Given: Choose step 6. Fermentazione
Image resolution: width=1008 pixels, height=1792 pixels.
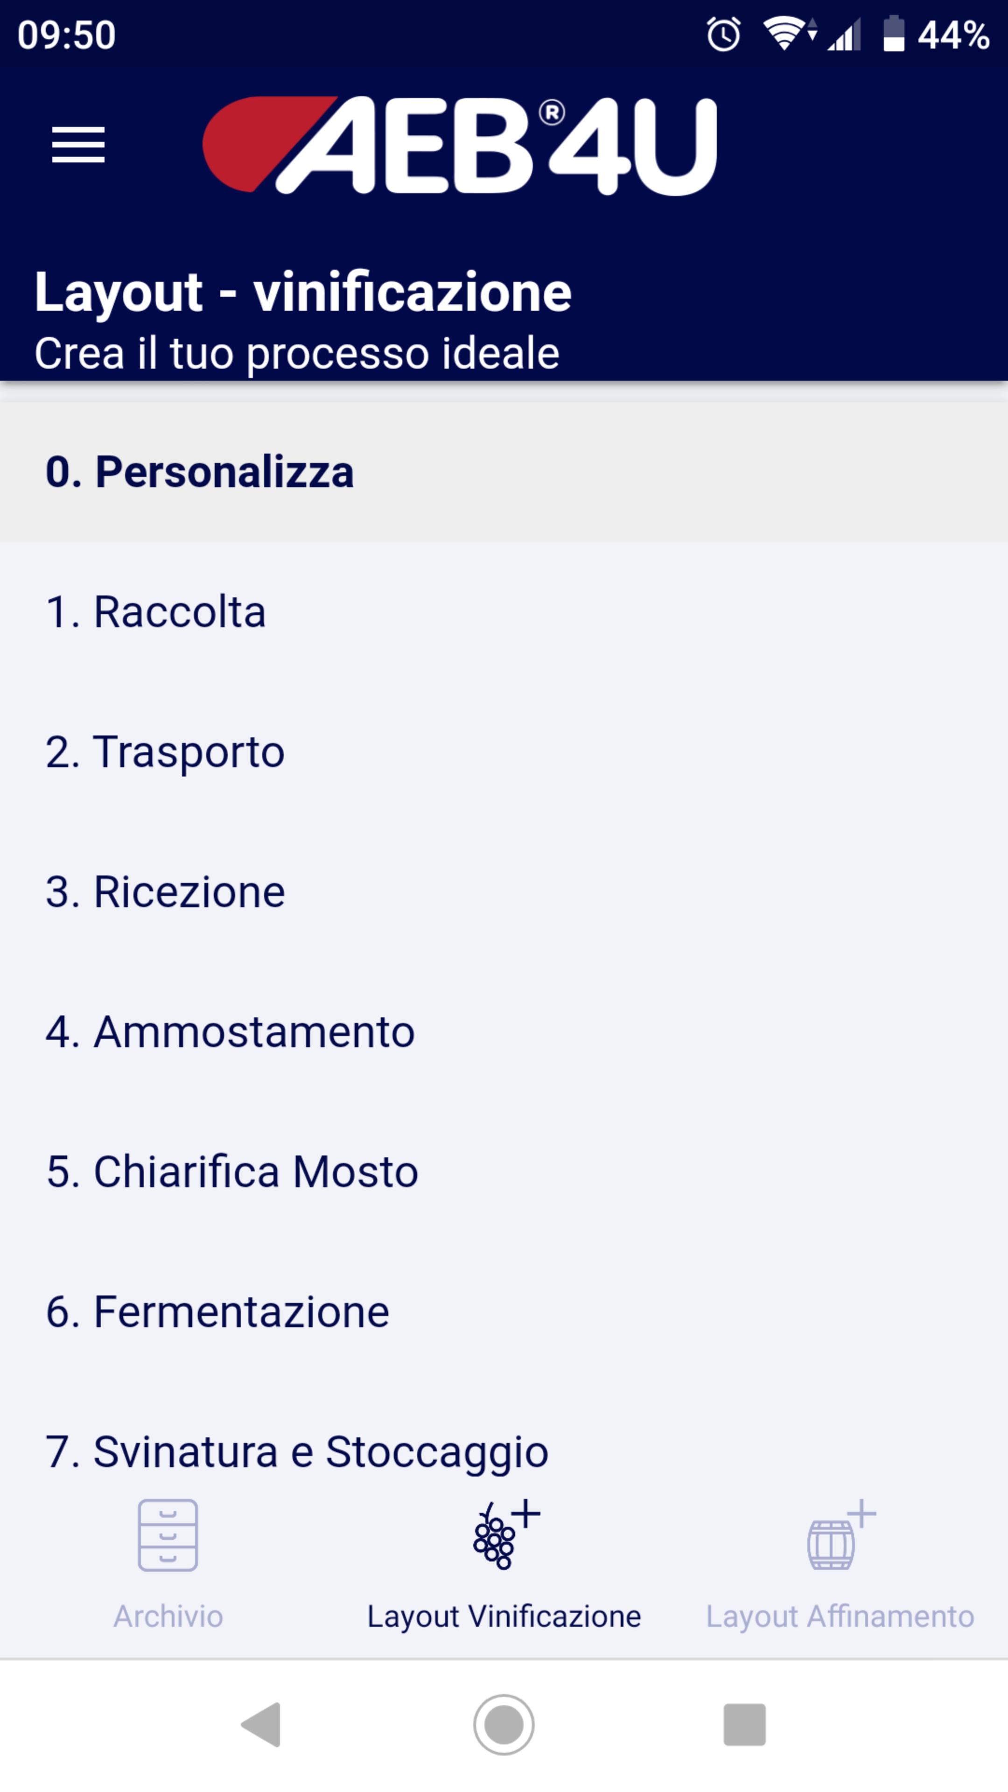Looking at the screenshot, I should (x=504, y=1312).
